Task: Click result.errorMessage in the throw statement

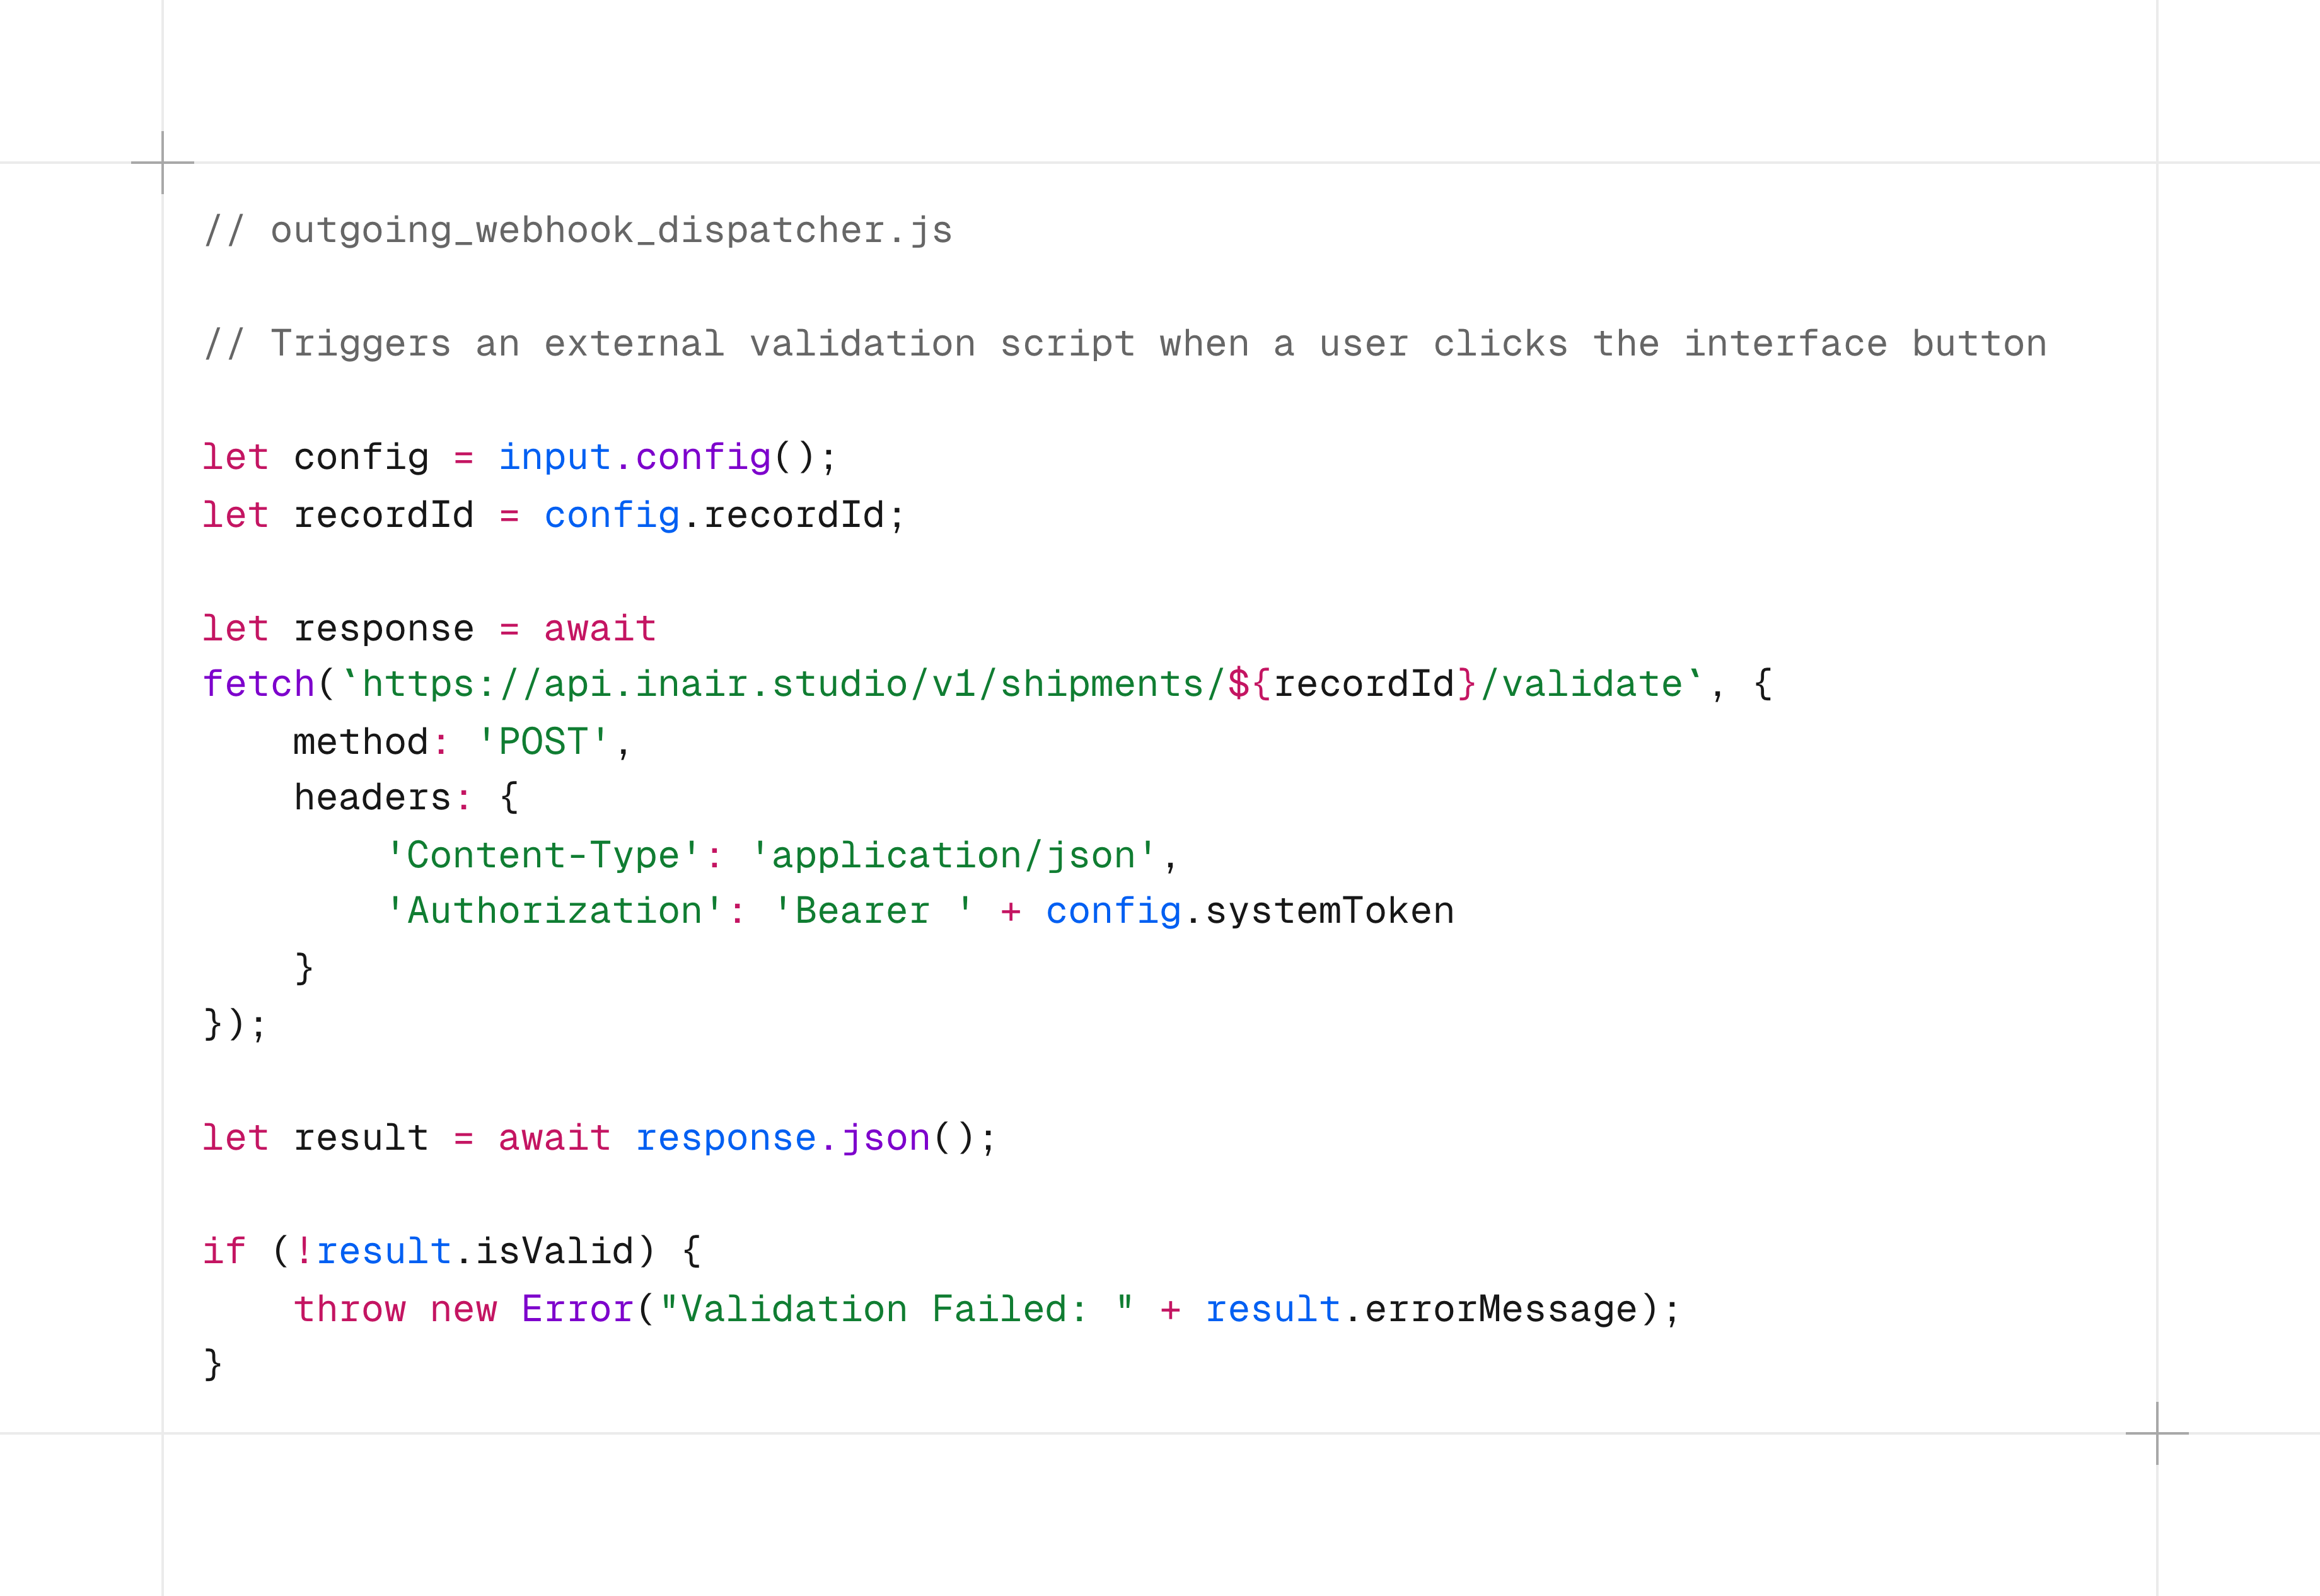Action: pos(1422,1310)
